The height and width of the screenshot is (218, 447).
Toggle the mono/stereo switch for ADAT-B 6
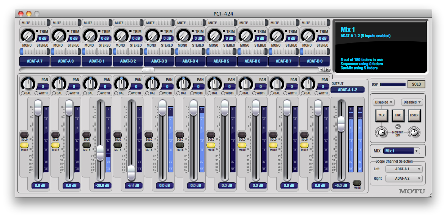pyautogui.click(x=252, y=52)
